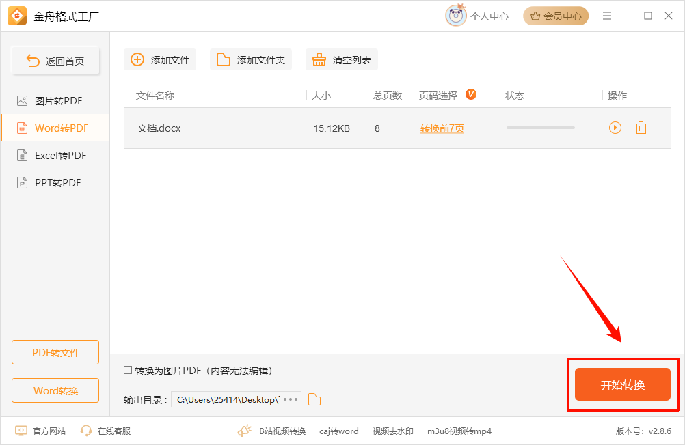Select the B站视频转换 icon
Image resolution: width=685 pixels, height=445 pixels.
244,431
